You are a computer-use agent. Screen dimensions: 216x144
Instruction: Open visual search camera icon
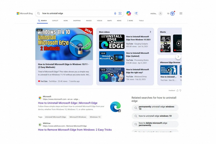(x=120, y=13)
